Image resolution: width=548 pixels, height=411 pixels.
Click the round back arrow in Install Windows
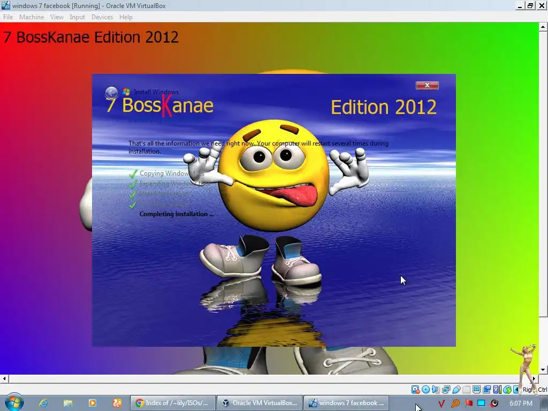tap(111, 93)
